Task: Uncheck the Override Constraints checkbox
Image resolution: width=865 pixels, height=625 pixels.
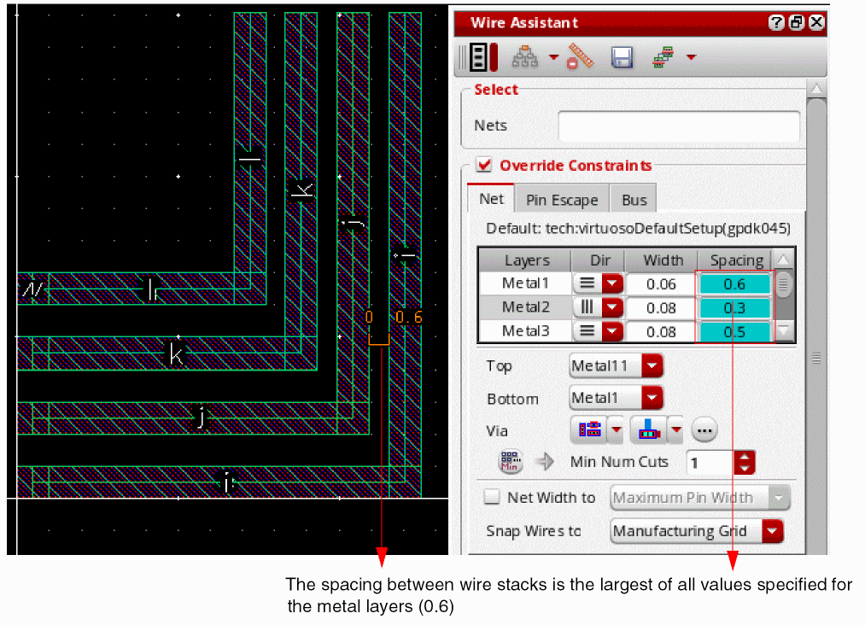Action: coord(484,165)
